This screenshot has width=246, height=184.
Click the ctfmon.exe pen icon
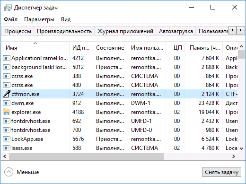[x=7, y=94]
